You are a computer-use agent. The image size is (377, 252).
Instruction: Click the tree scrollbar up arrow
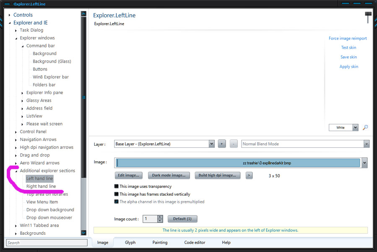pyautogui.click(x=83, y=14)
